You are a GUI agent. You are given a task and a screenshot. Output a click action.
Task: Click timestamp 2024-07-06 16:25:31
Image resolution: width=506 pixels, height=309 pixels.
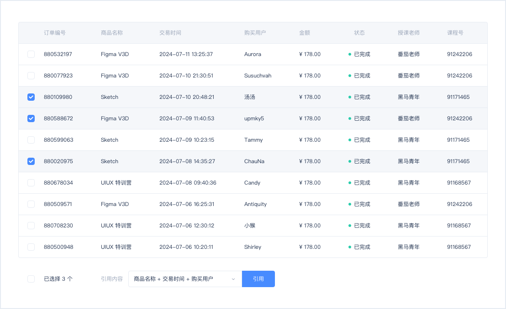tap(187, 204)
